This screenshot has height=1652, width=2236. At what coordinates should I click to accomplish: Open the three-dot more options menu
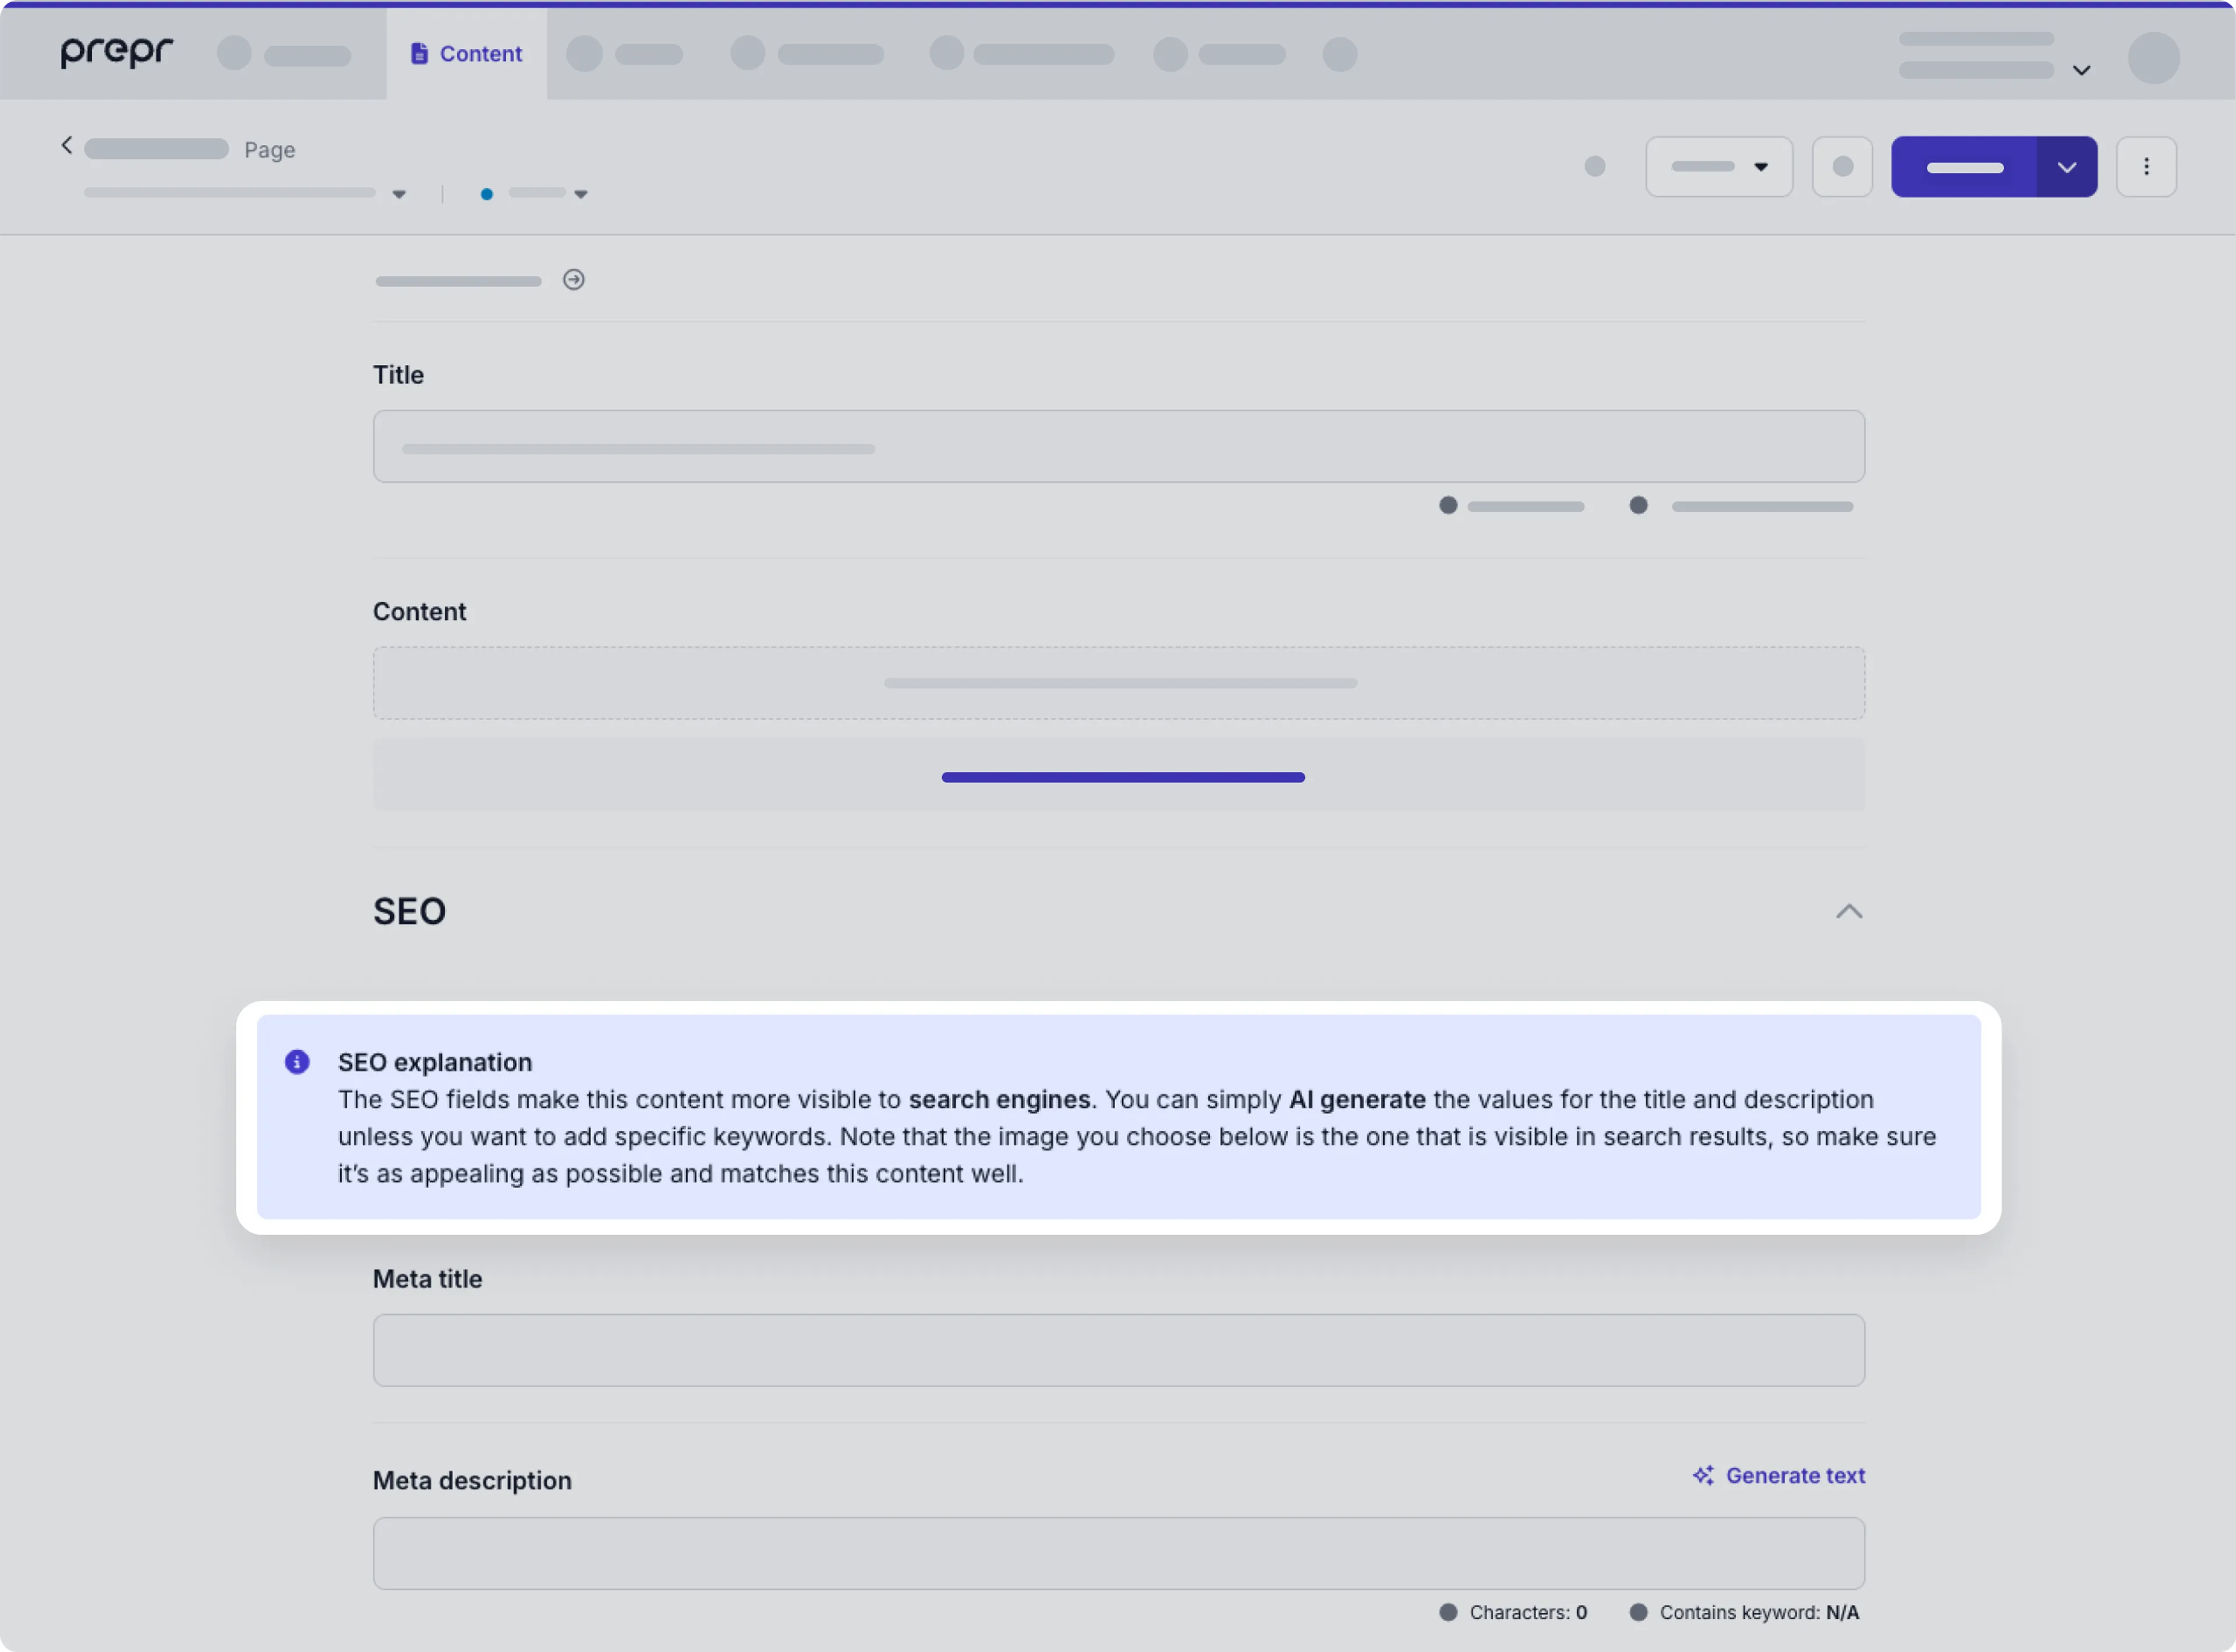click(2146, 167)
